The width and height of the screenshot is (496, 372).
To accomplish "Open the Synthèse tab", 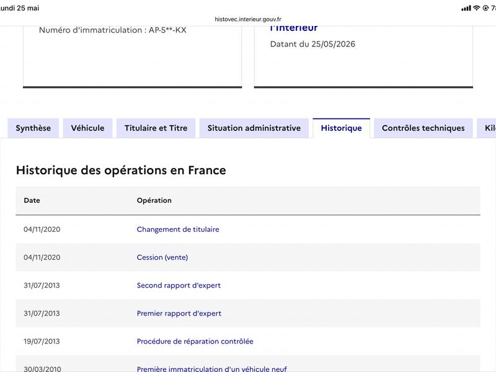I will tap(33, 128).
